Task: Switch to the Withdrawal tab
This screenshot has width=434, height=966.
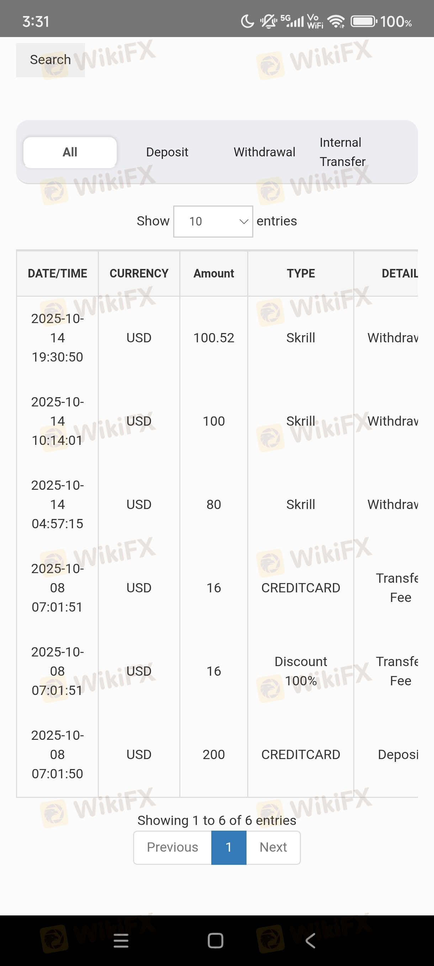Action: (264, 152)
